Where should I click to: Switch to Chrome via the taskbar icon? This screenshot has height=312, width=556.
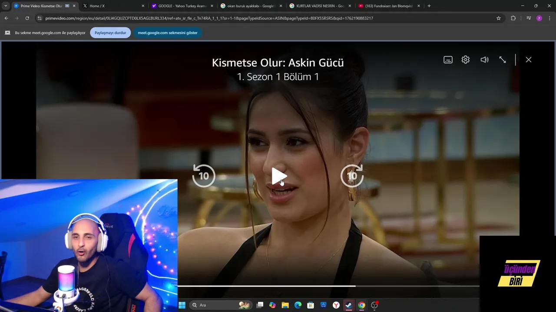[x=361, y=305]
